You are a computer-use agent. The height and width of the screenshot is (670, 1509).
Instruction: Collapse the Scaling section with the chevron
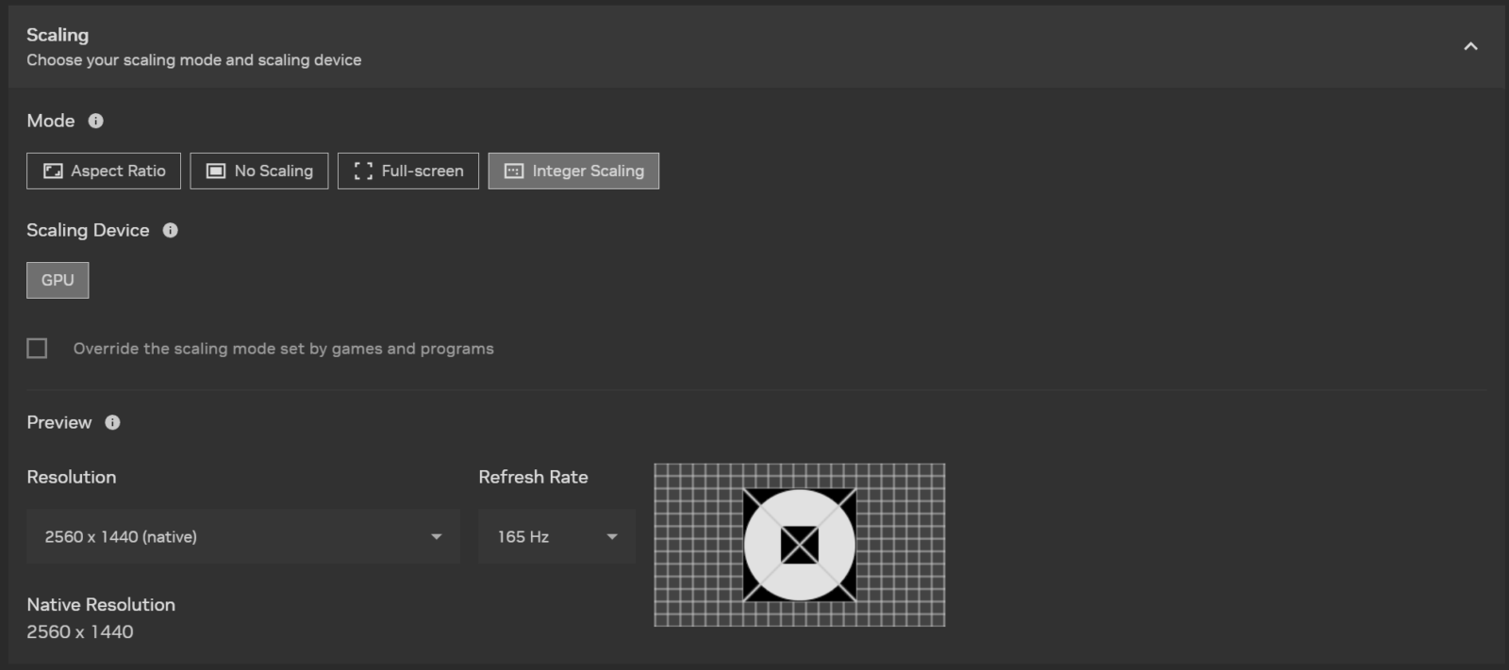pos(1470,46)
